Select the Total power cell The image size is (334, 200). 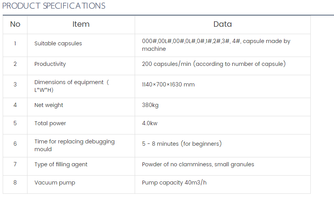tap(50, 123)
